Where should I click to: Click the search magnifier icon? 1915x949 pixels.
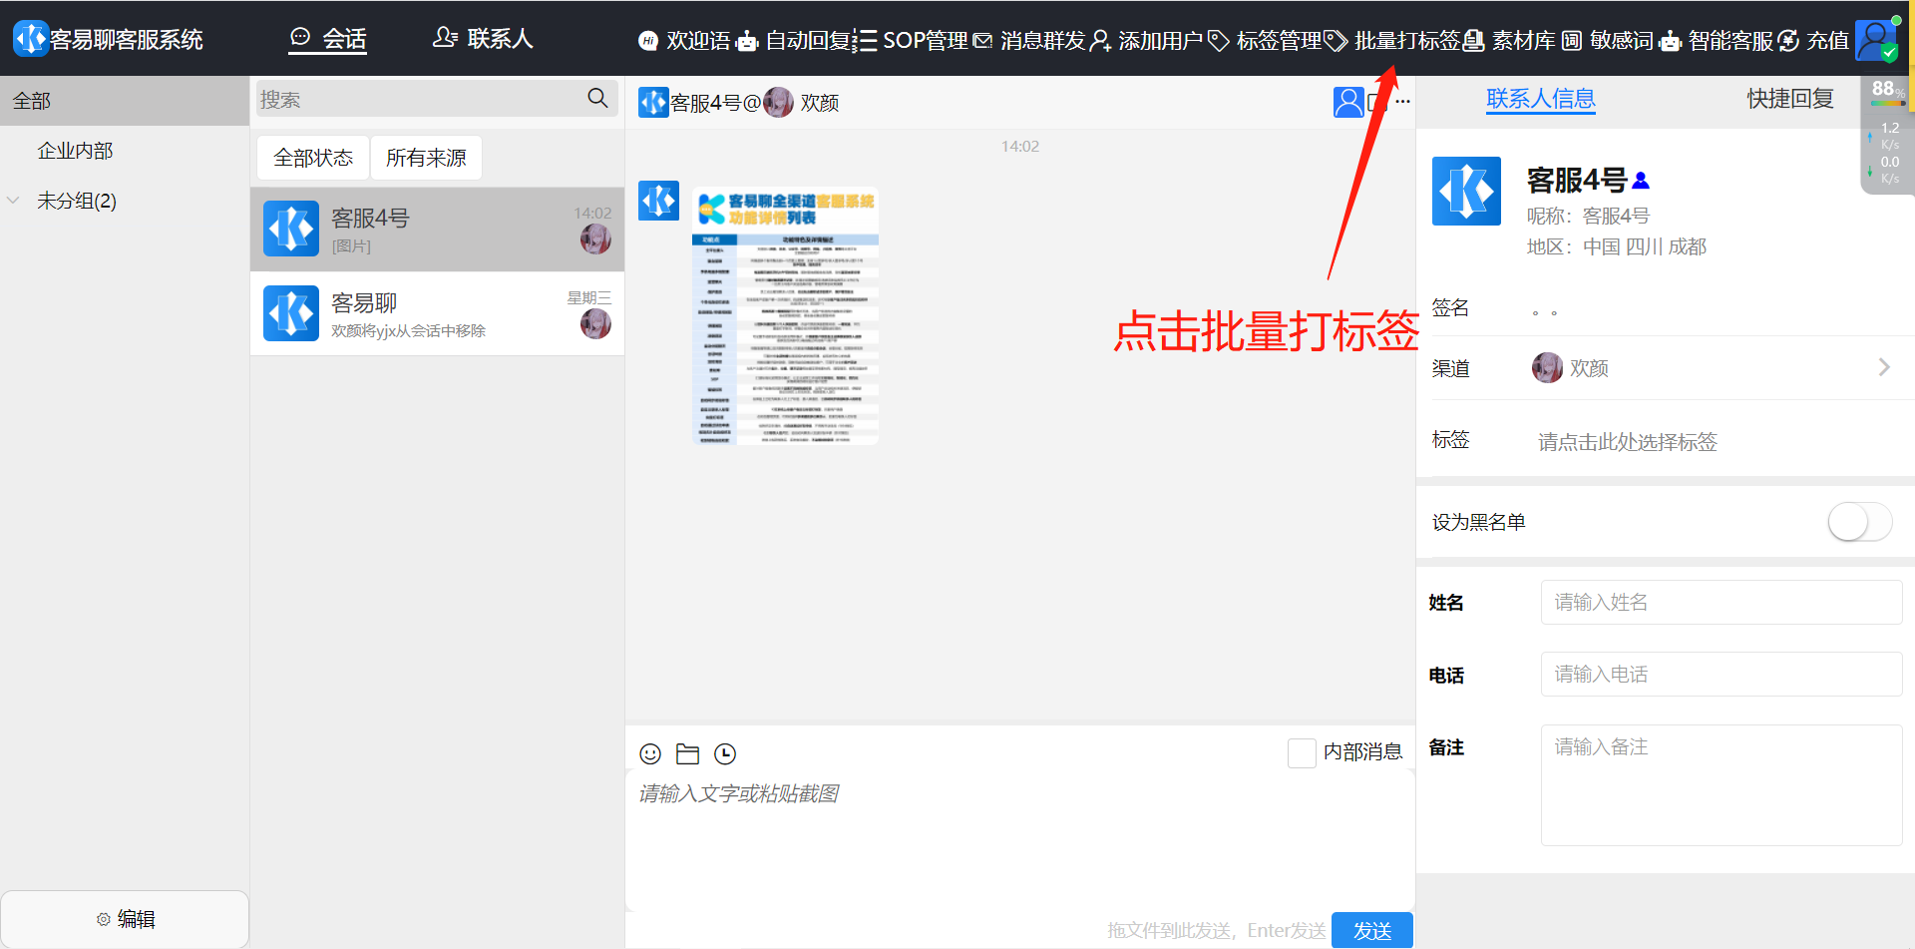(597, 98)
